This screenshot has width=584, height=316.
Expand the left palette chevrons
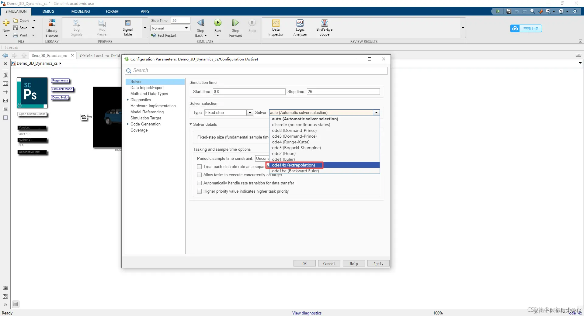click(x=5, y=305)
